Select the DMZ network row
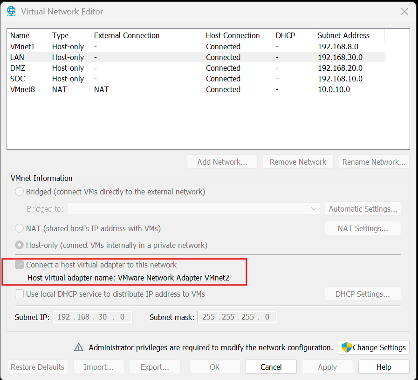Screen dimensions: 418x380 (19, 68)
